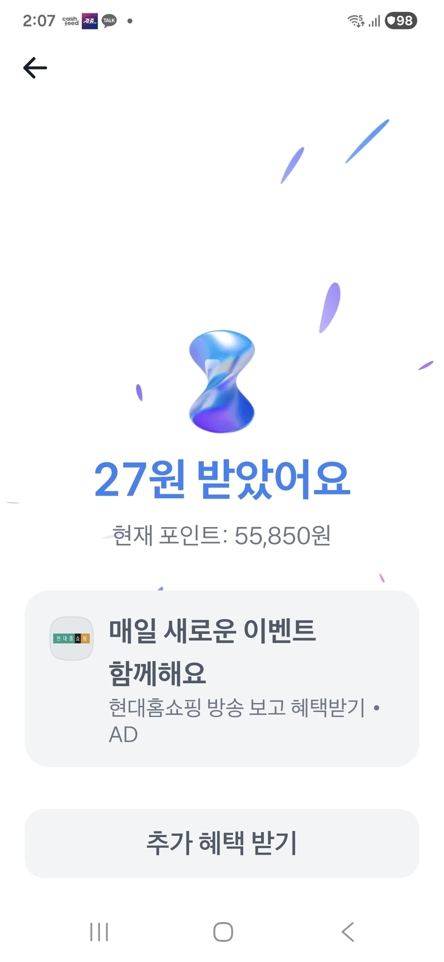Tap the AD label in the ad card
Screen dimensions: 444x962
tap(123, 735)
